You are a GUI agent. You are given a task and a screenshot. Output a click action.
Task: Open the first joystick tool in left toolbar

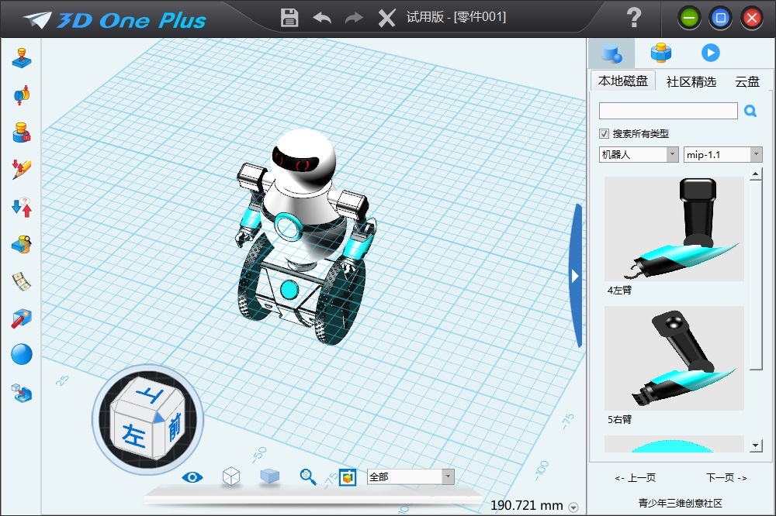21,58
